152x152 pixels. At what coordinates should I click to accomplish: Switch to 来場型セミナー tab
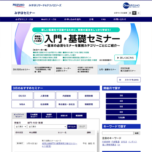[49, 116]
